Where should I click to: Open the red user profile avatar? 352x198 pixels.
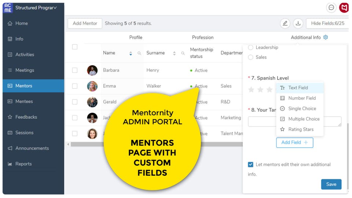click(344, 8)
